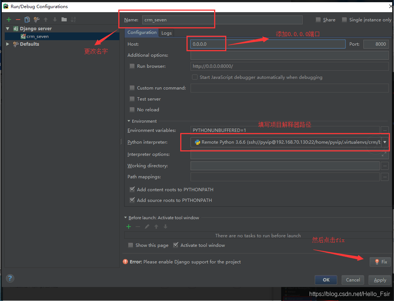Select the Defaults tree item
Viewport: 394px width, 301px height.
tap(29, 44)
